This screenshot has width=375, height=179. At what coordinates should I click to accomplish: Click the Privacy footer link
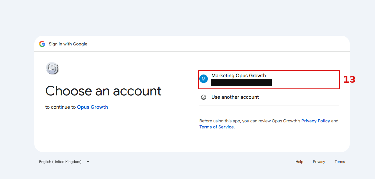click(x=319, y=162)
